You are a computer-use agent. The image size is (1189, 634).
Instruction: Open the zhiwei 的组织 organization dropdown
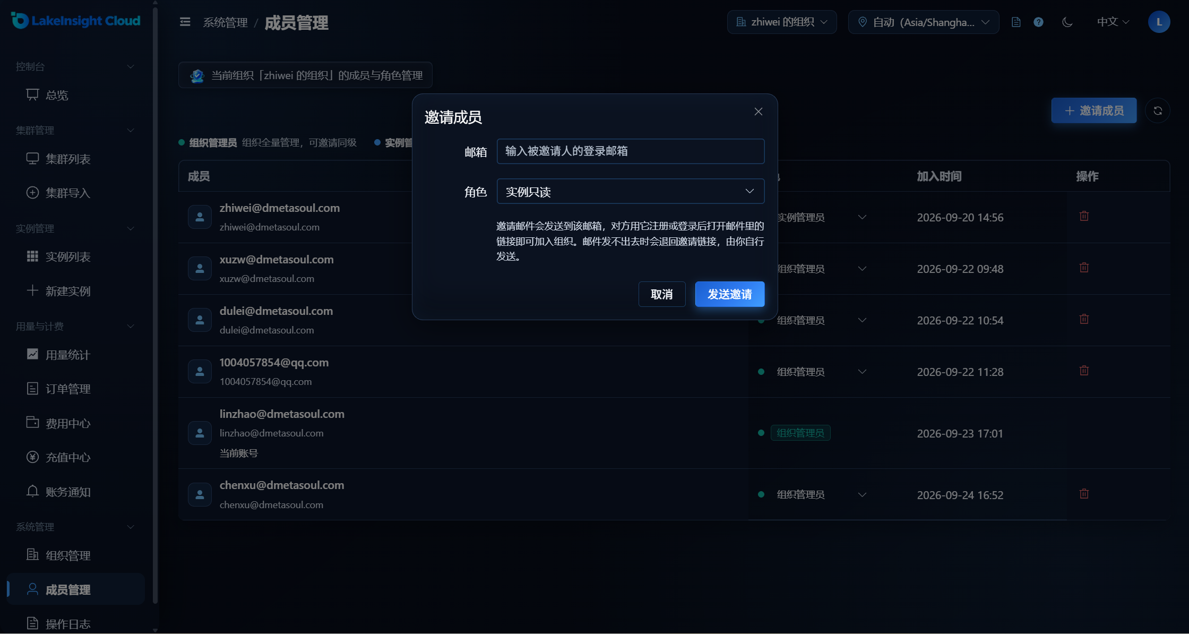point(782,22)
